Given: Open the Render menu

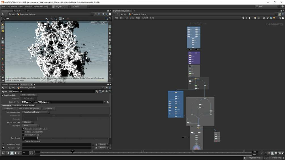Looking at the screenshot, I should (14, 7).
